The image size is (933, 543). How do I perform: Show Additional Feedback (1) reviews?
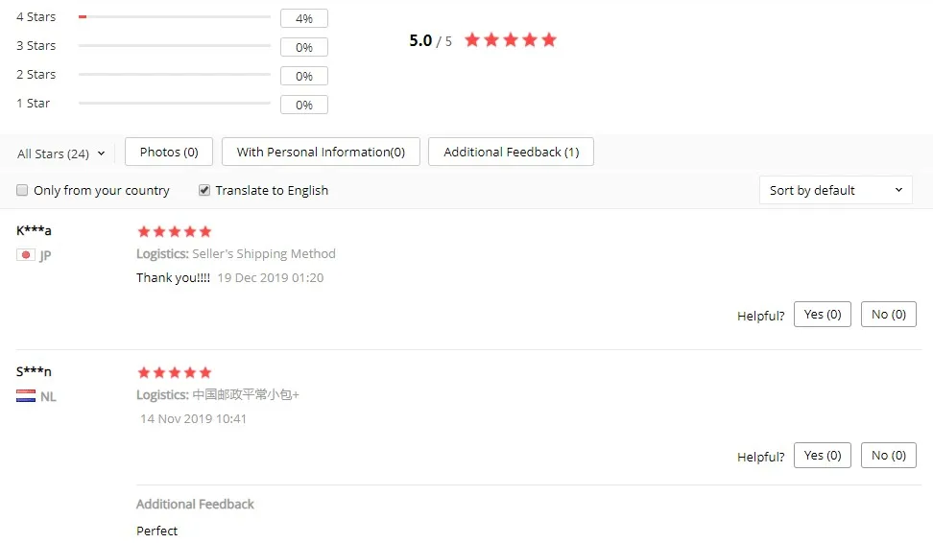pos(511,152)
